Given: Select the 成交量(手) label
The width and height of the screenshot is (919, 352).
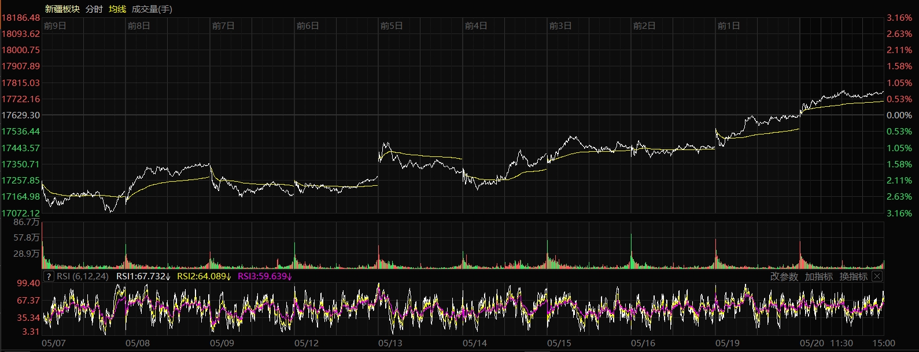Looking at the screenshot, I should [152, 9].
